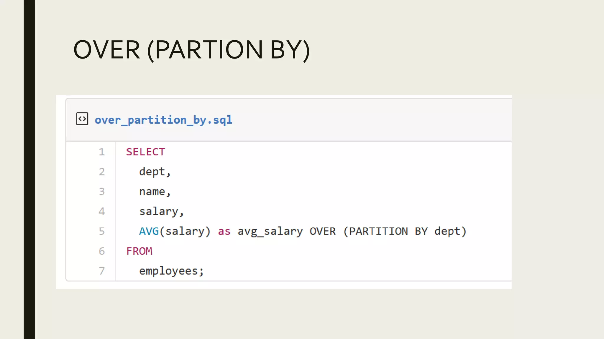Click line number 7 in the gutter
Screen dimensions: 604x339
102,271
